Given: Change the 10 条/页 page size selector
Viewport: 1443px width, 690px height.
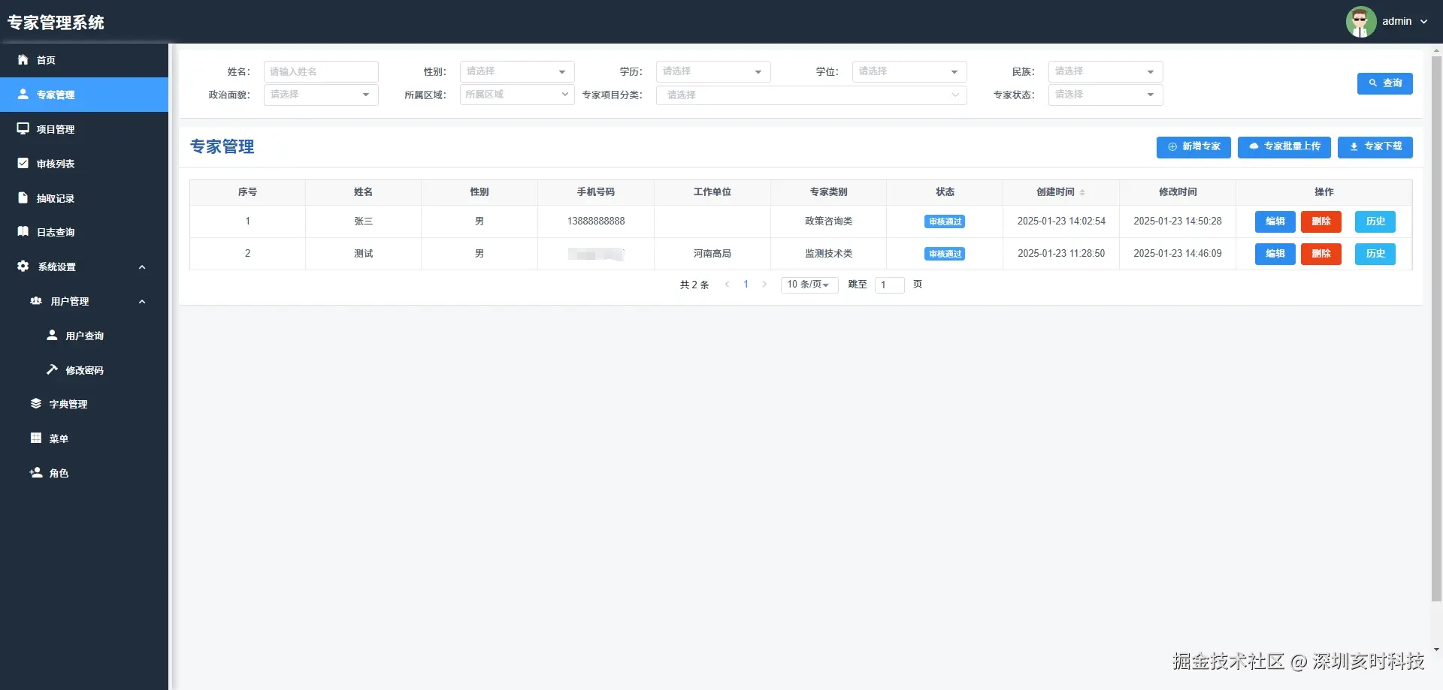Looking at the screenshot, I should pyautogui.click(x=809, y=285).
